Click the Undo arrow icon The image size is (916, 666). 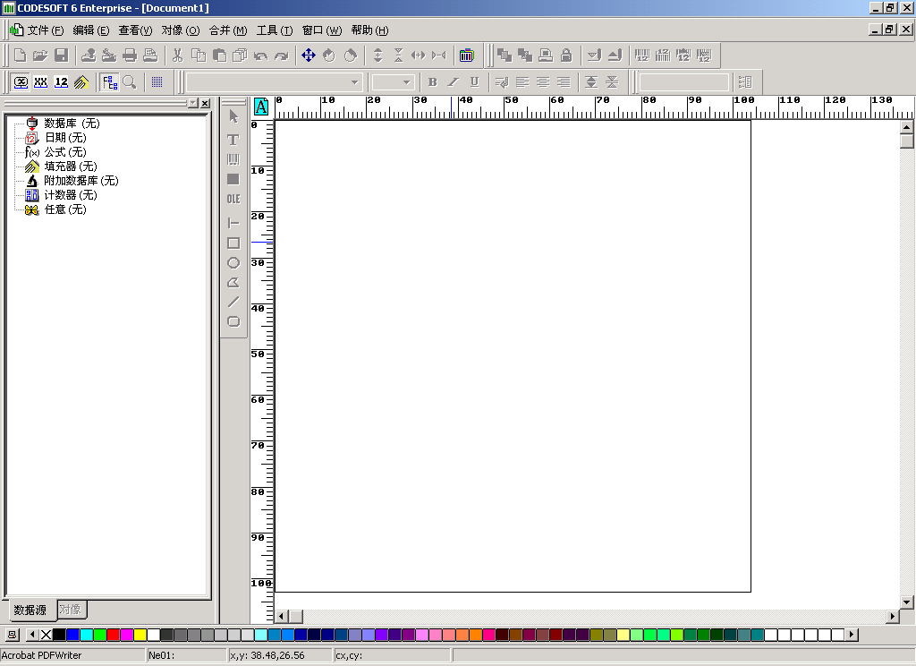click(x=260, y=55)
